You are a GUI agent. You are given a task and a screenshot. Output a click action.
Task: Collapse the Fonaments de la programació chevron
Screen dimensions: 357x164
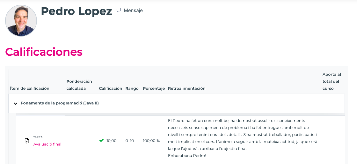click(15, 103)
